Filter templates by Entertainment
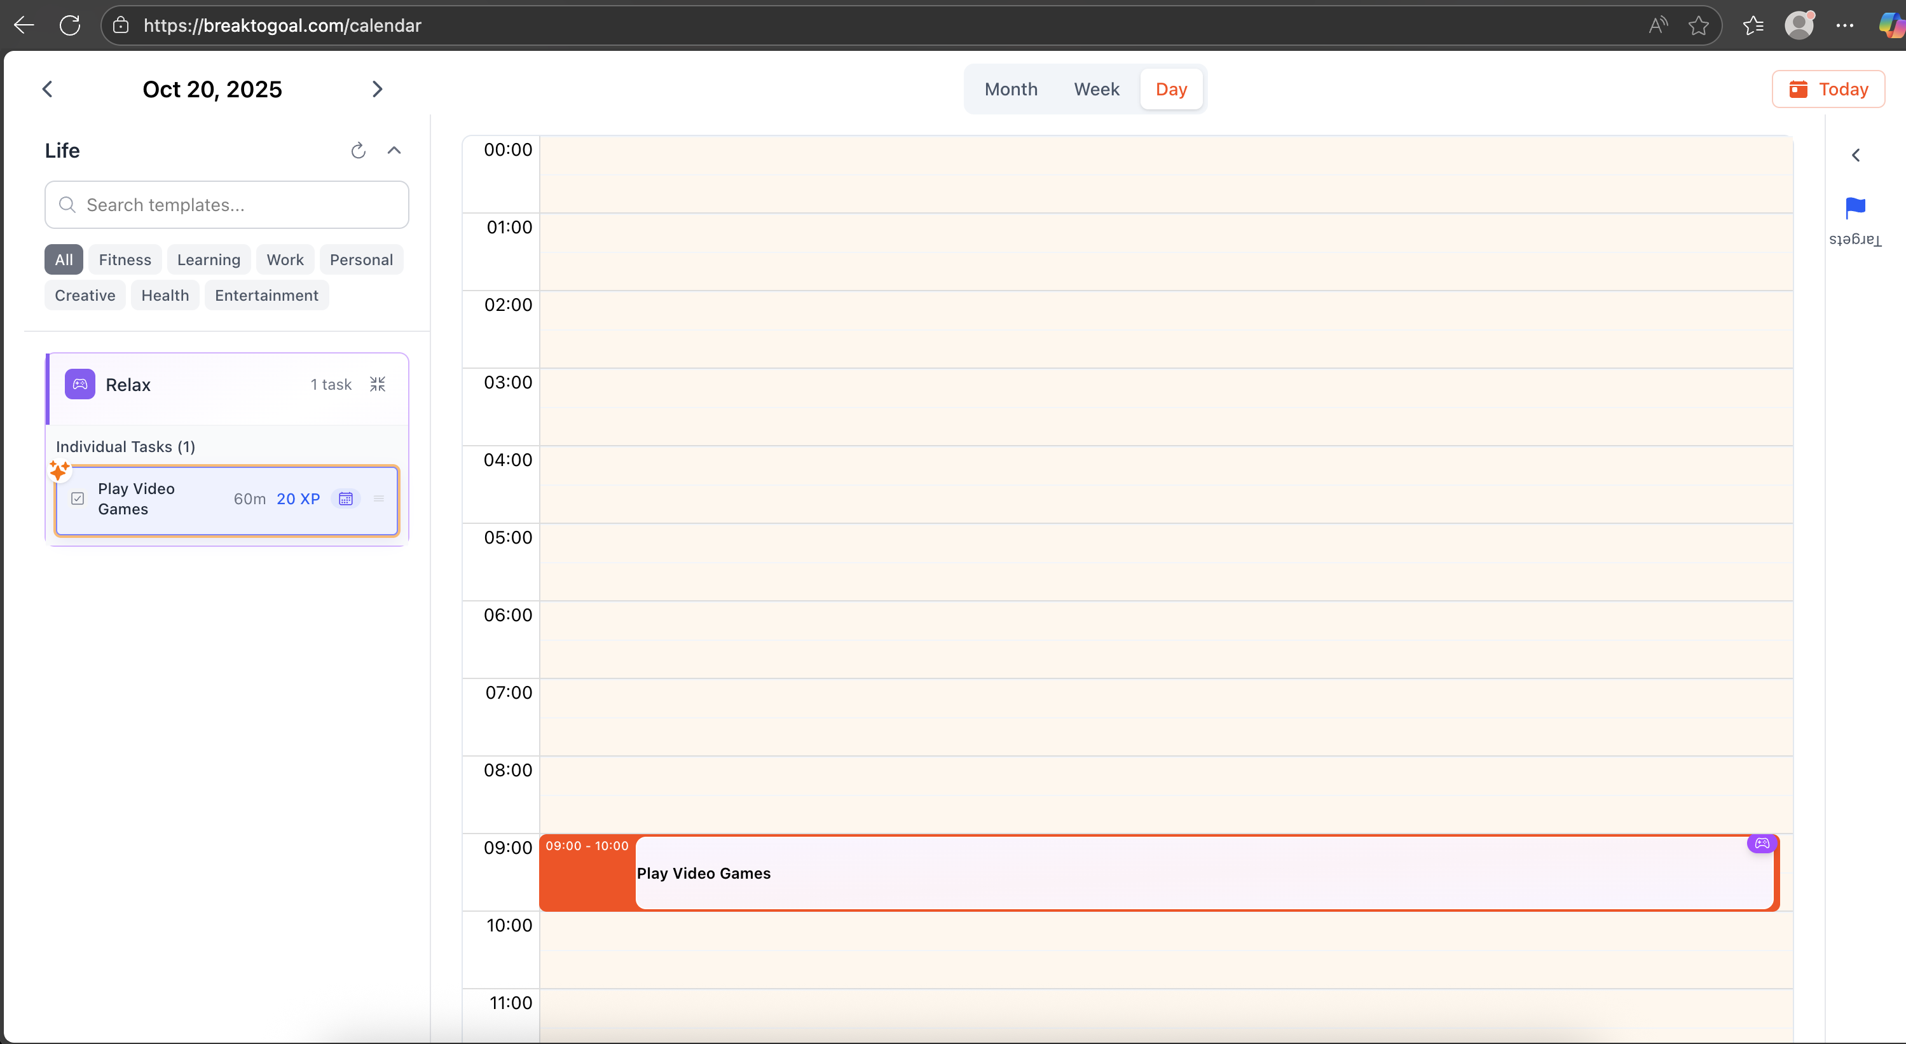1906x1044 pixels. [266, 295]
